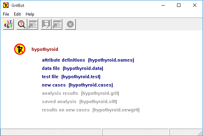203x136 pixels.
Task: Click the hypothyroid application name heading
Action: point(45,49)
